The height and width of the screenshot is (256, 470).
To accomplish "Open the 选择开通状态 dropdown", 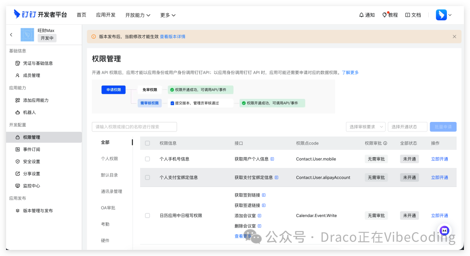I will pos(409,126).
